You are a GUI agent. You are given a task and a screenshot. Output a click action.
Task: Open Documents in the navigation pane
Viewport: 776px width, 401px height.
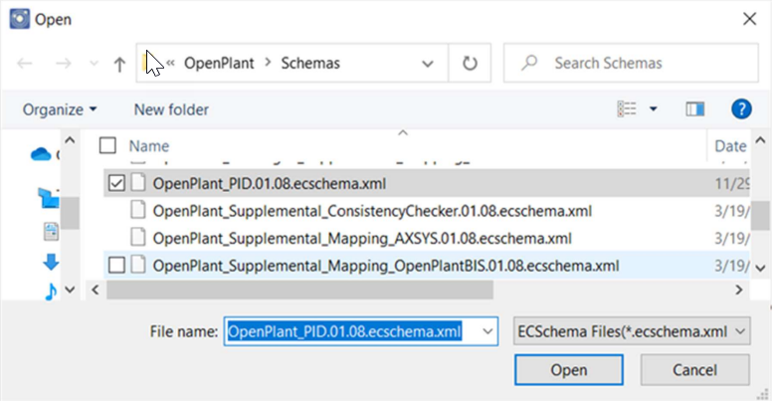[51, 232]
